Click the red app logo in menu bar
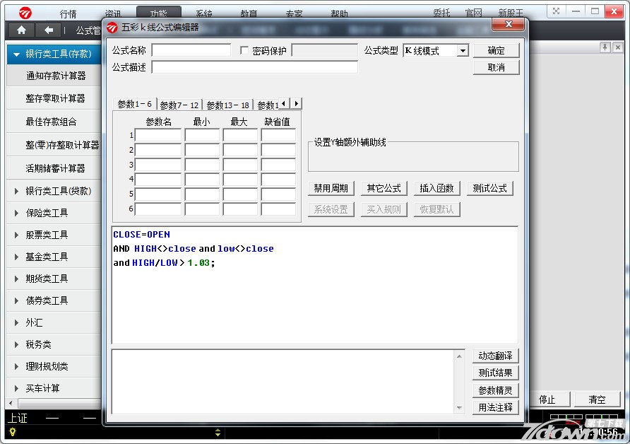The image size is (630, 444). click(25, 13)
